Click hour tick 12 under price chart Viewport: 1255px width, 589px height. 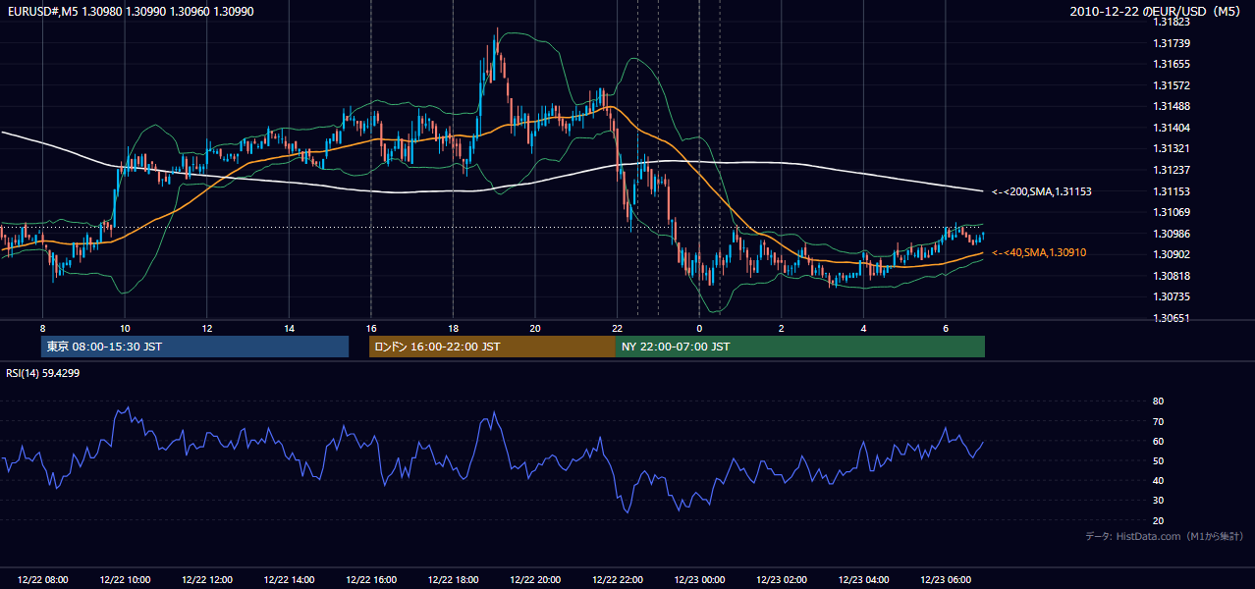click(207, 328)
